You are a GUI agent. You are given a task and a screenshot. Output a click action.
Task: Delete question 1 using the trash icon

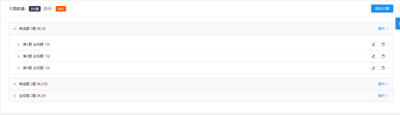click(x=383, y=44)
